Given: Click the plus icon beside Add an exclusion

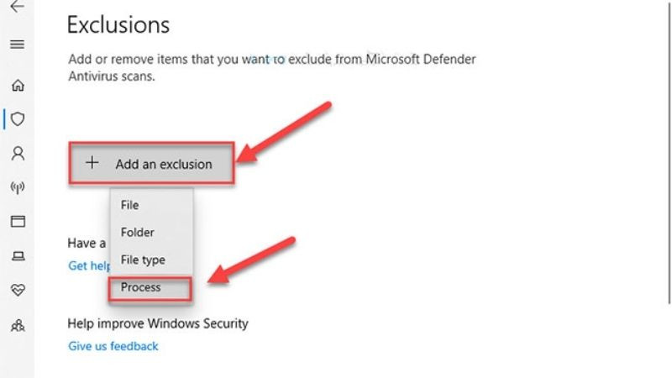Looking at the screenshot, I should pos(93,164).
